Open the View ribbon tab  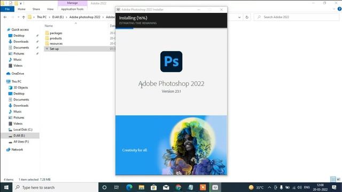tap(50, 9)
